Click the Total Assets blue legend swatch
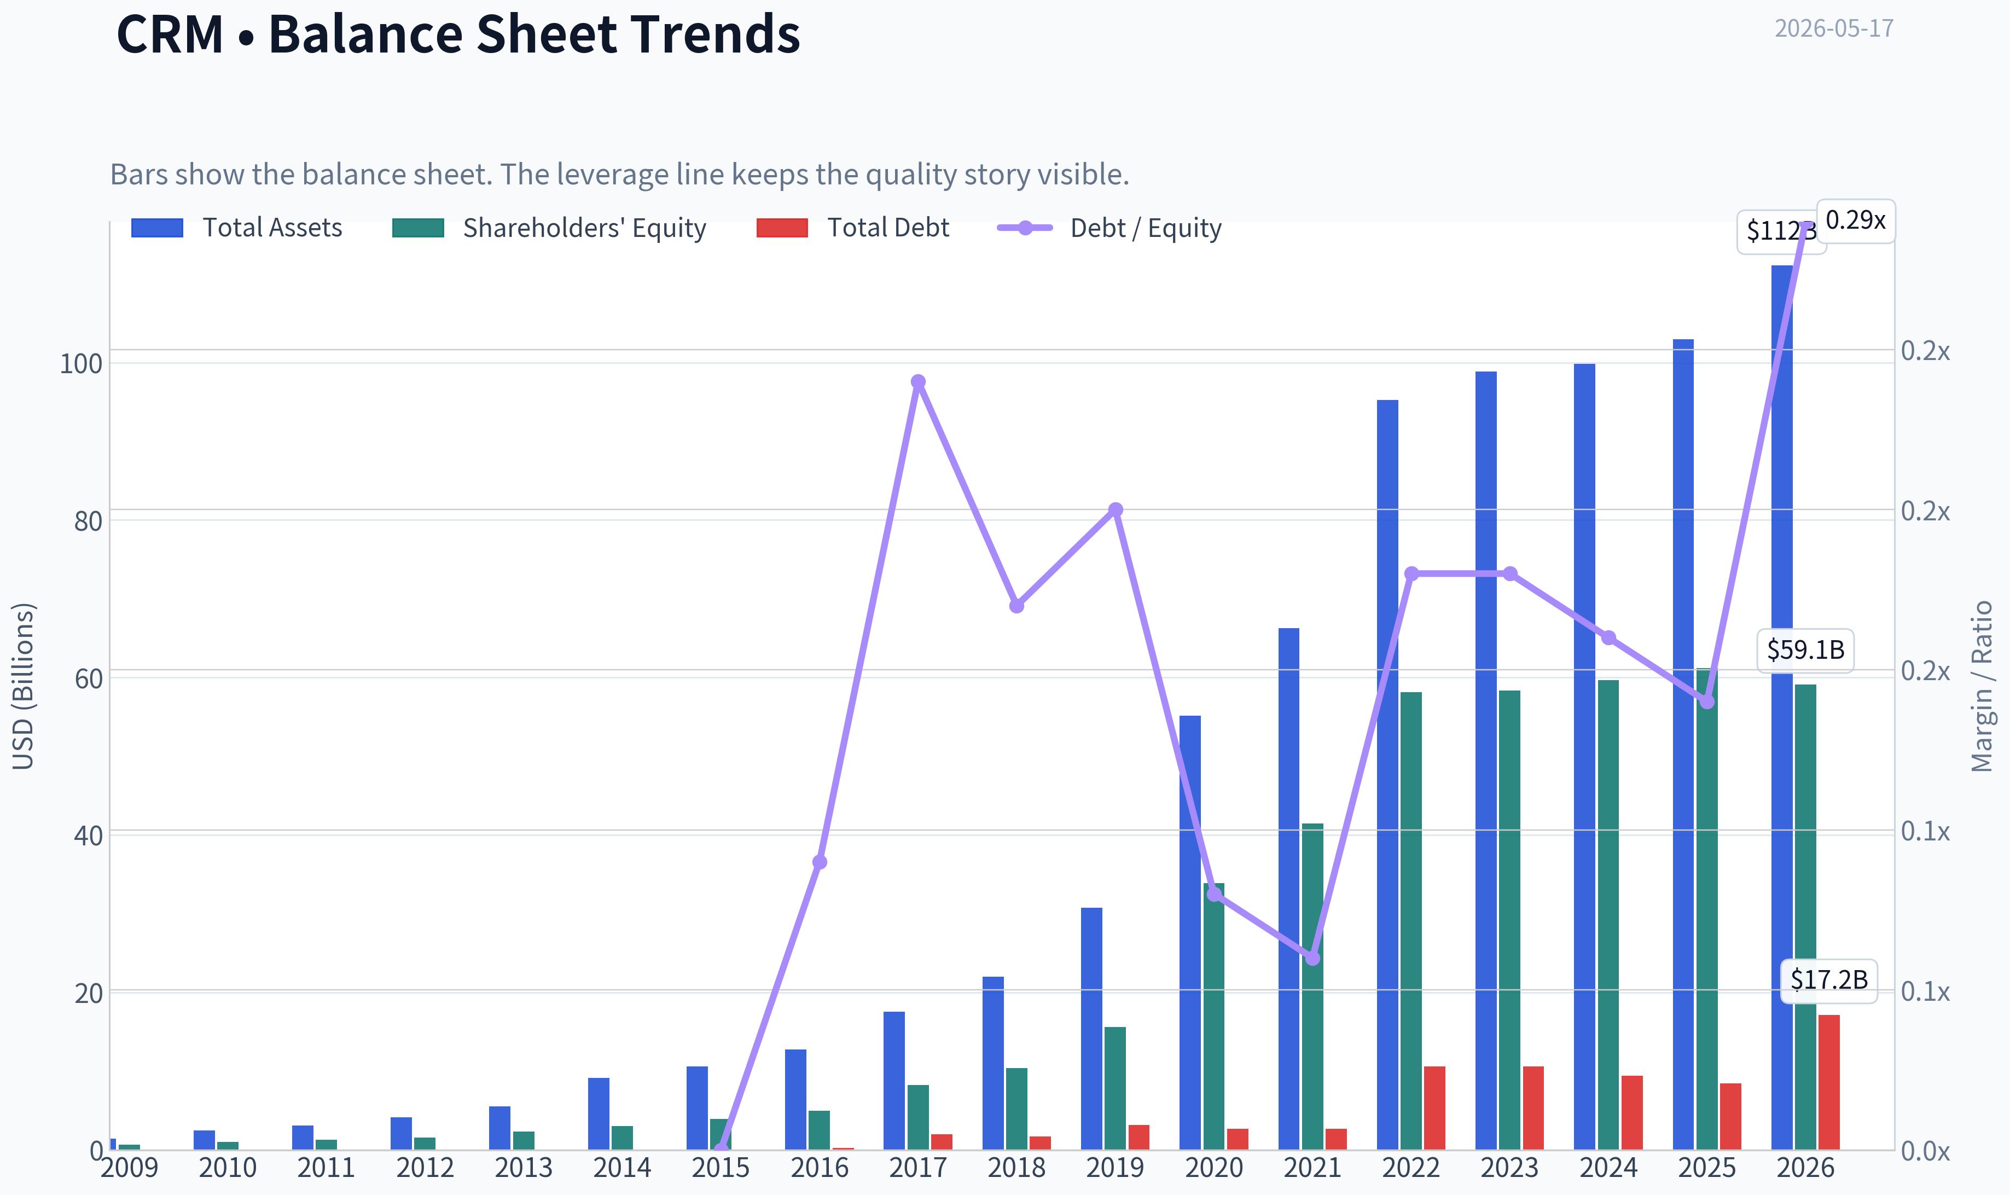Viewport: 2010px width, 1195px height. [x=157, y=228]
